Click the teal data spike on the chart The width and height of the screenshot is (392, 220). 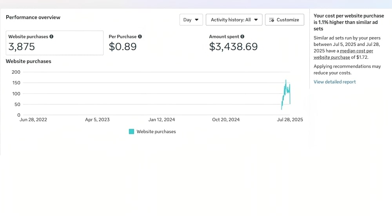(x=286, y=90)
